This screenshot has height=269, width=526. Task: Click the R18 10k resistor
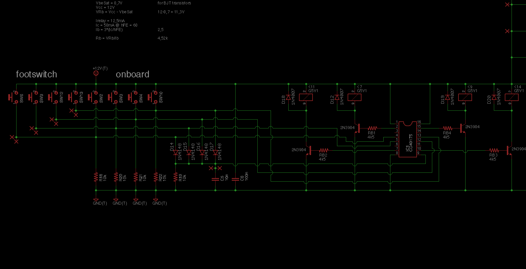pos(96,177)
